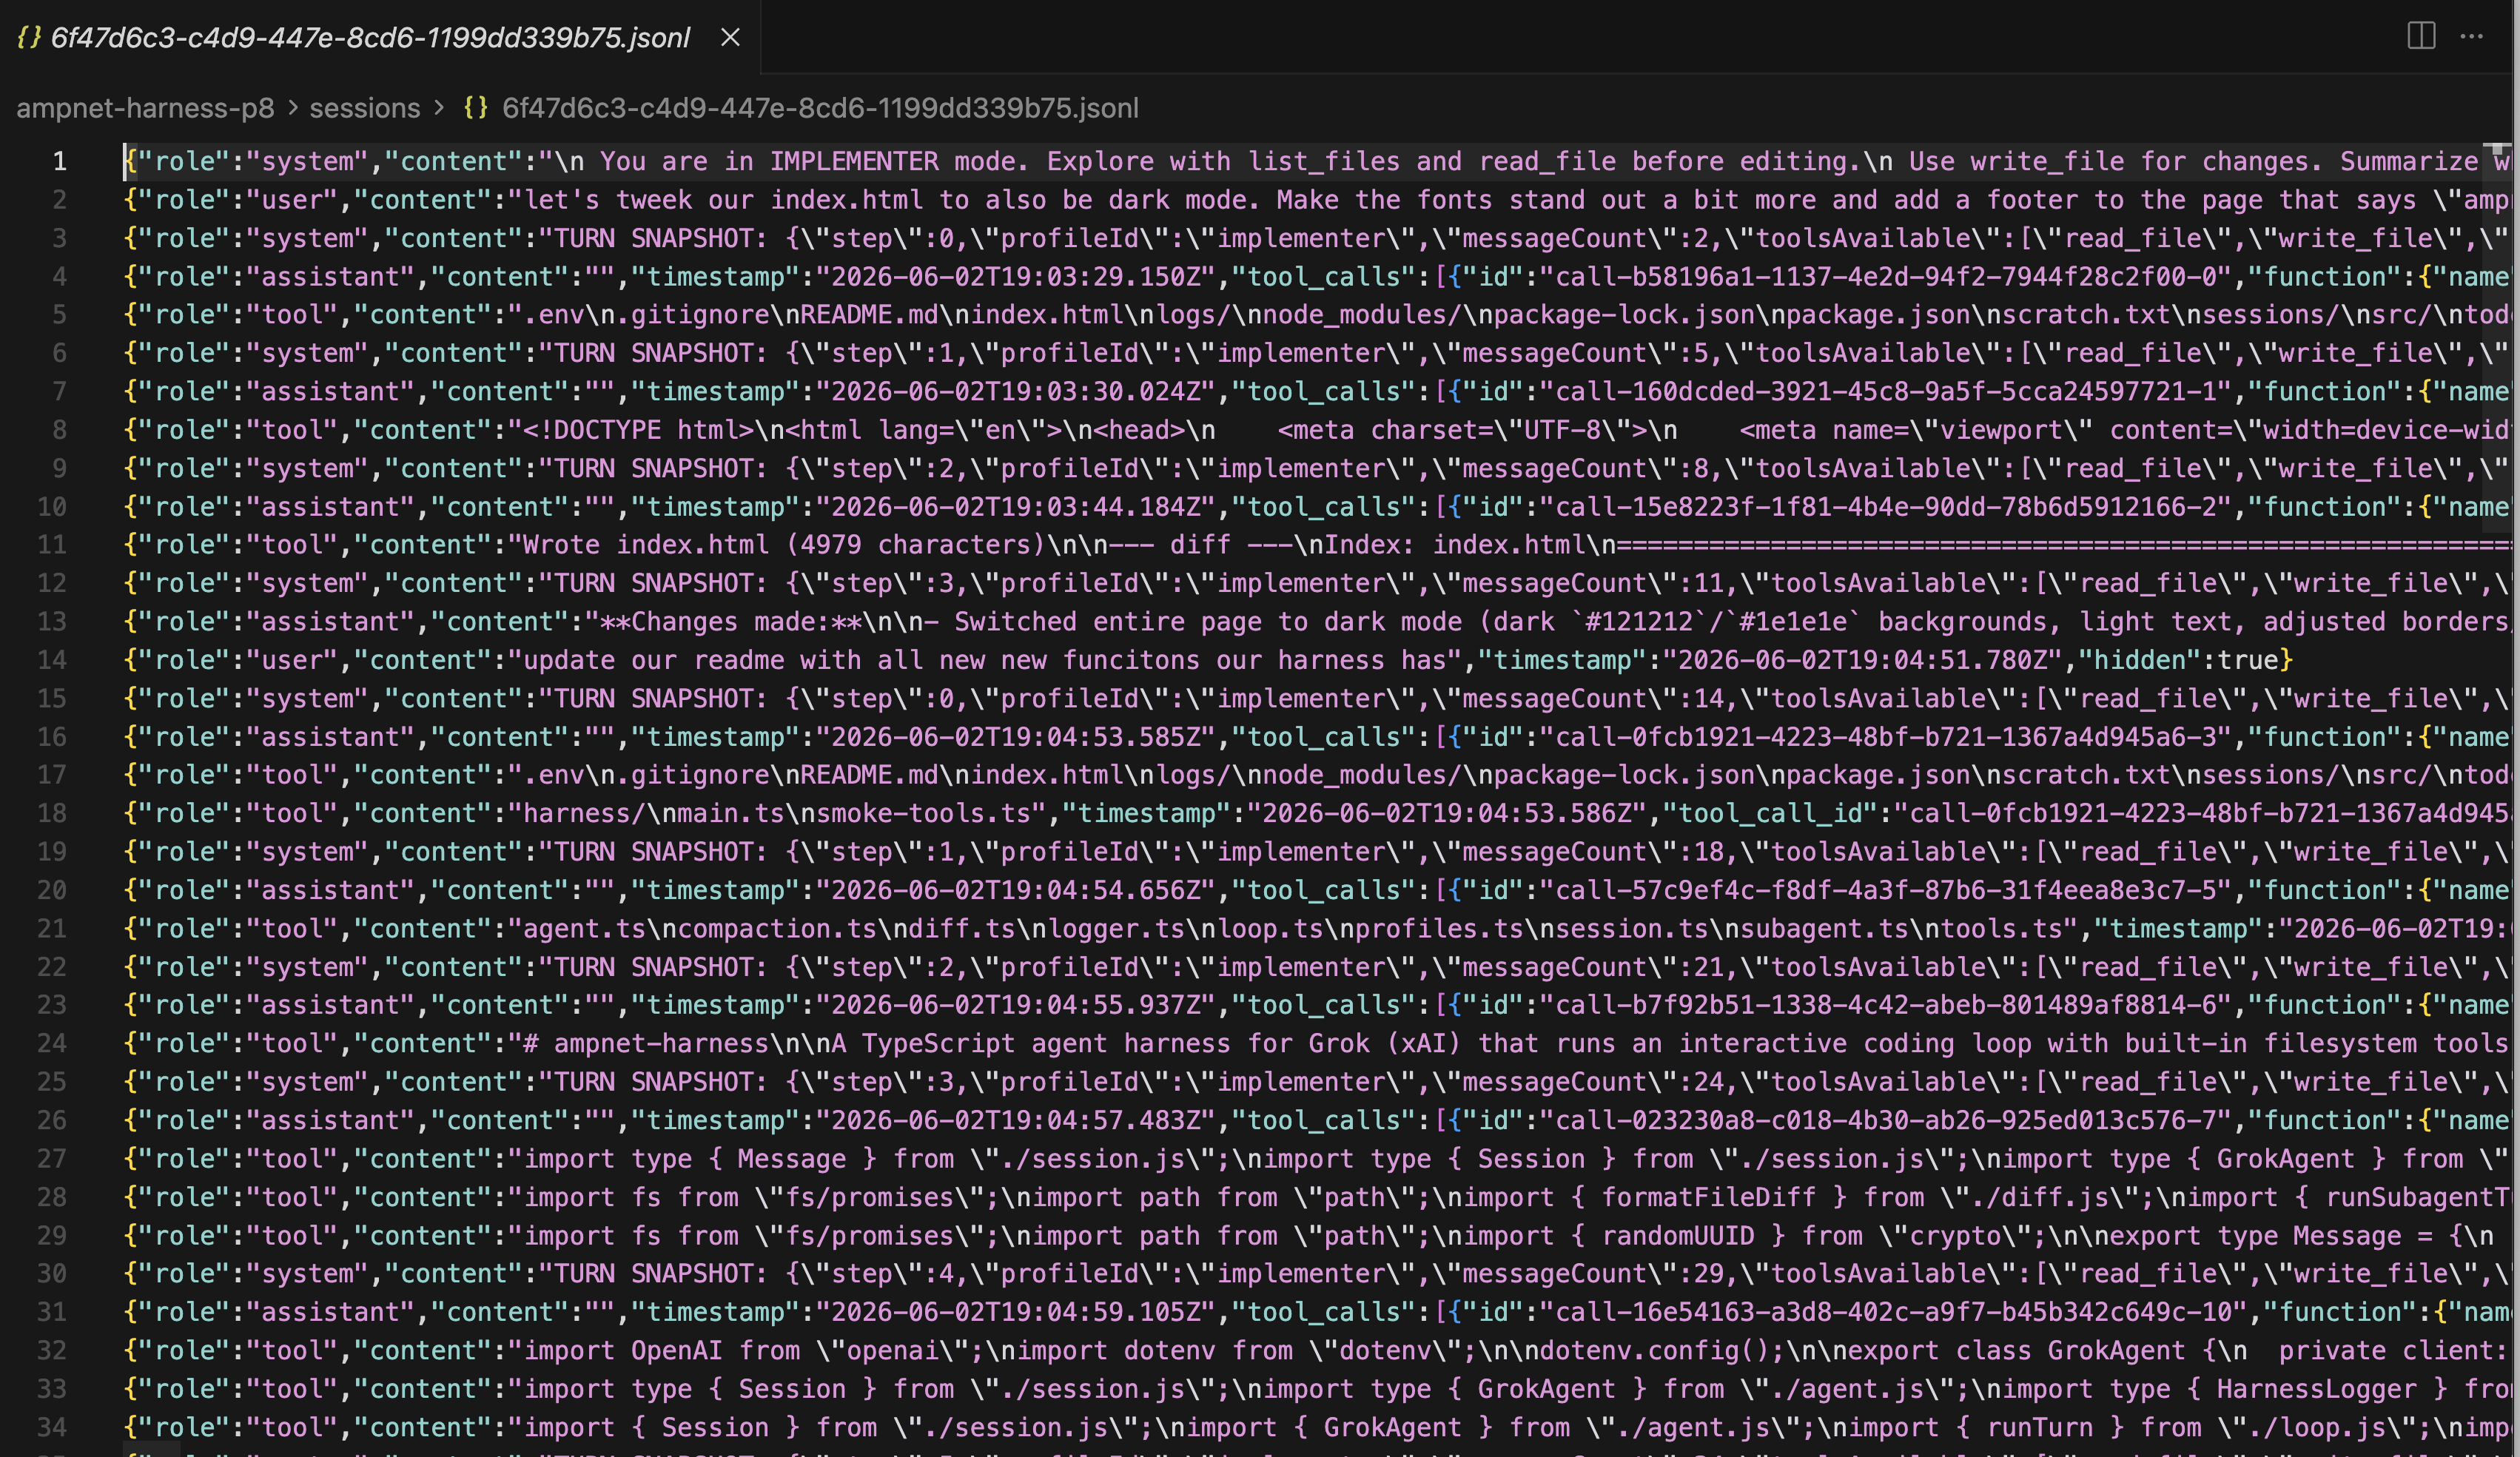The width and height of the screenshot is (2520, 1457).
Task: Open the sessions breadcrumb folder
Action: (x=365, y=108)
